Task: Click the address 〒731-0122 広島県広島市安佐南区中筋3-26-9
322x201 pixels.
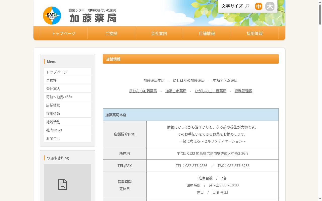Action: pyautogui.click(x=213, y=154)
